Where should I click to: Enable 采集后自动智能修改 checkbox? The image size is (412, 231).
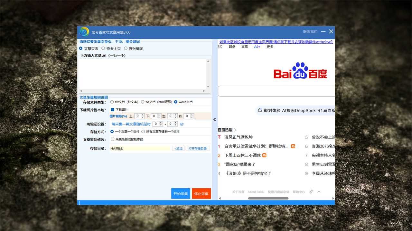(x=113, y=140)
